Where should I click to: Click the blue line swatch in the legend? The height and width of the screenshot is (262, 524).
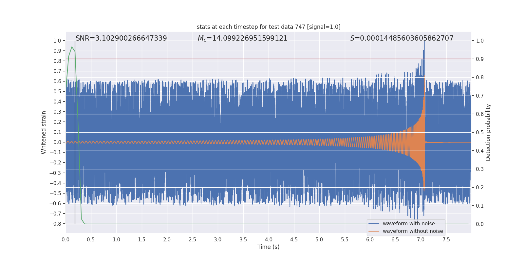[374, 224]
